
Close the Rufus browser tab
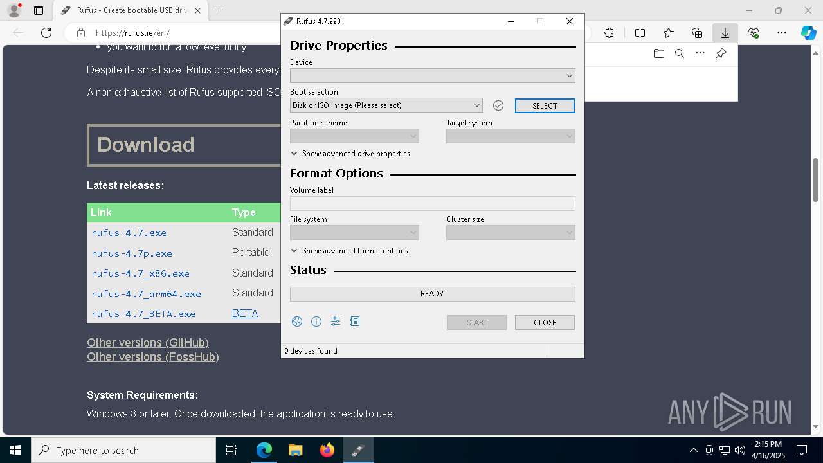click(x=197, y=10)
